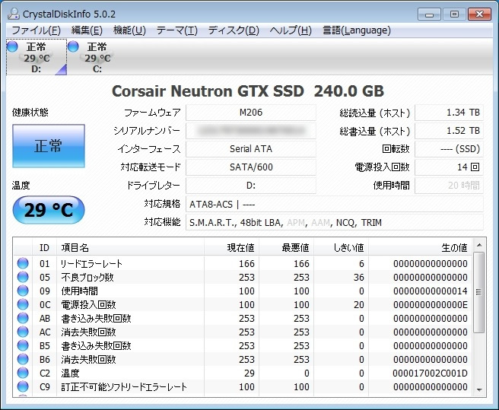Select the 電源投入回数 row with ID 0C
The image size is (499, 410).
[x=243, y=304]
